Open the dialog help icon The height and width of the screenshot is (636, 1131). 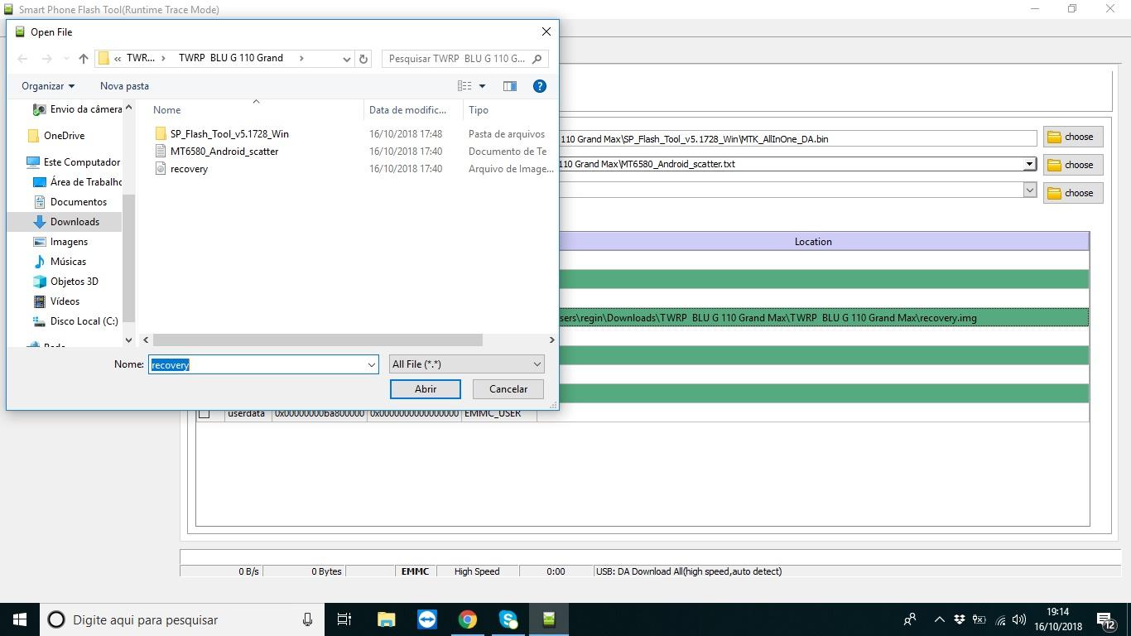click(x=539, y=85)
